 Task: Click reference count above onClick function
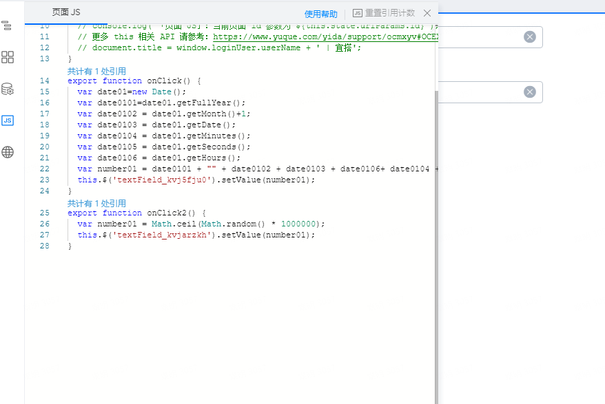96,72
